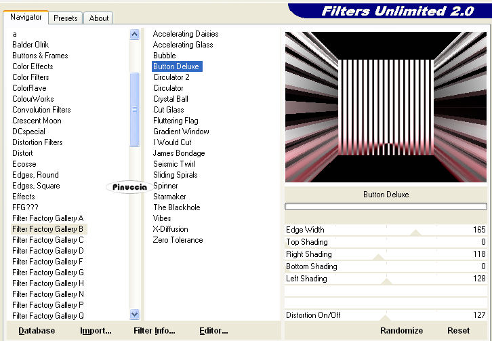Click the category list scroll up arrow
492x341 pixels.
coord(135,34)
